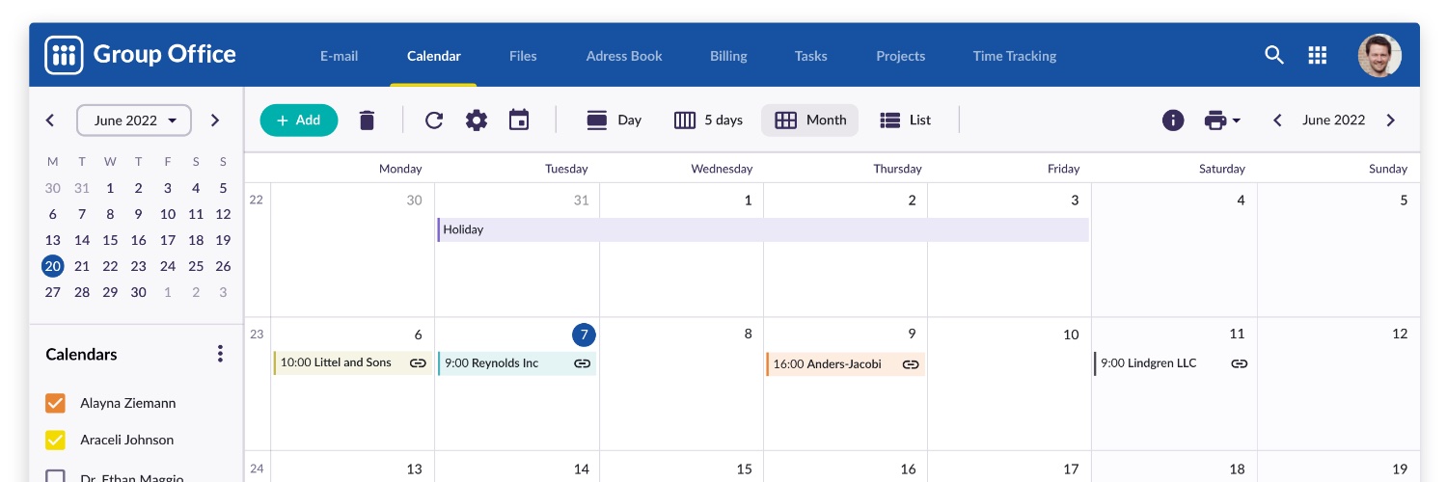Uncheck Alayna Ziemann calendar
Screen dimensions: 1447x482
[x=56, y=403]
